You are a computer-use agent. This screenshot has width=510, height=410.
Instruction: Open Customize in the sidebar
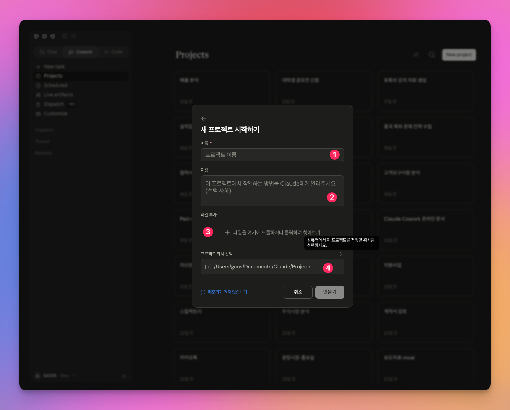81,113
